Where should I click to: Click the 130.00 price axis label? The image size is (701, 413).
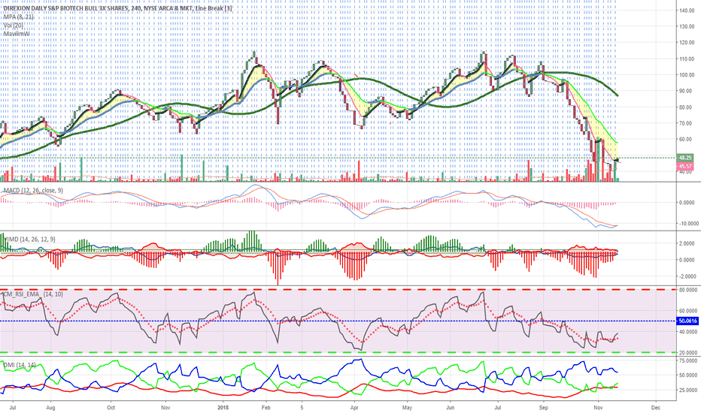[686, 26]
